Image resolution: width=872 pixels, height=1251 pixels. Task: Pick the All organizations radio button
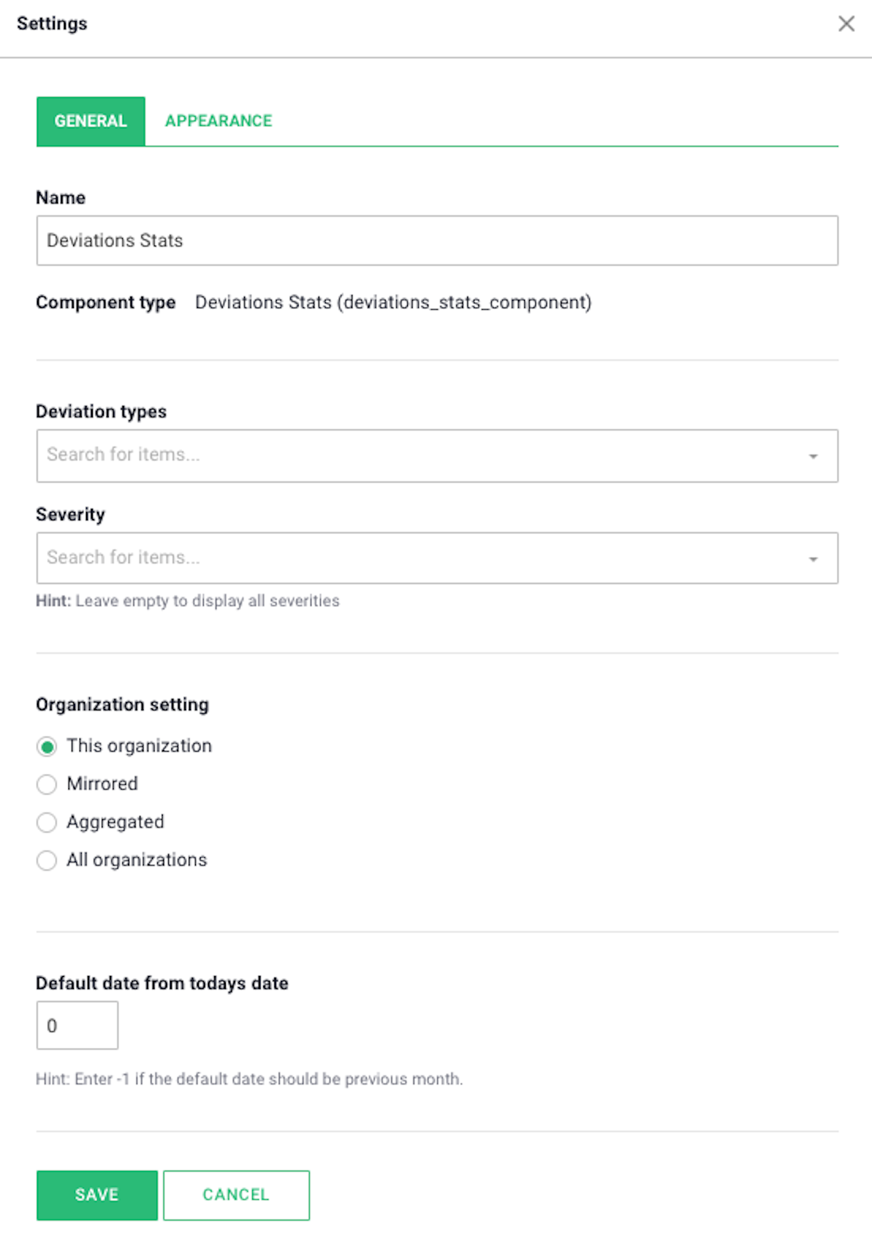[47, 861]
